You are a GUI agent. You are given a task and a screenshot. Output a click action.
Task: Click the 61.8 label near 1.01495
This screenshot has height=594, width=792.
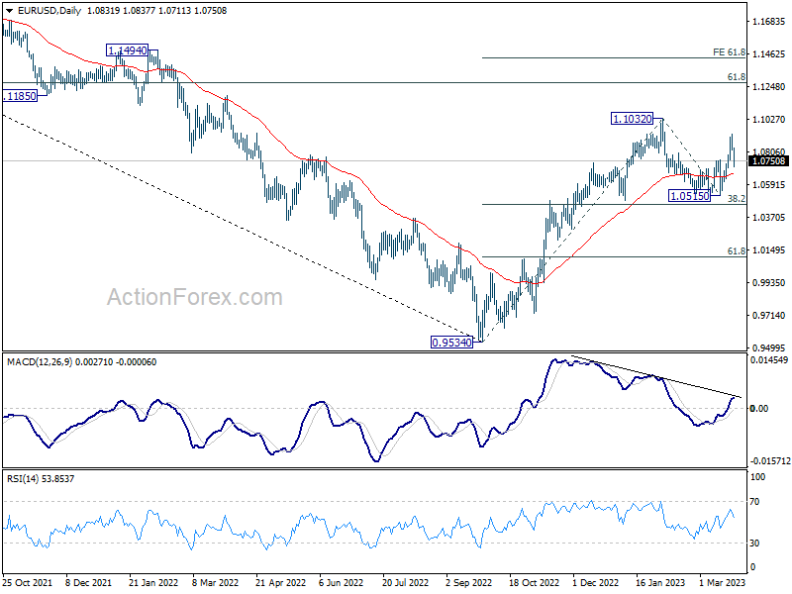click(x=736, y=251)
